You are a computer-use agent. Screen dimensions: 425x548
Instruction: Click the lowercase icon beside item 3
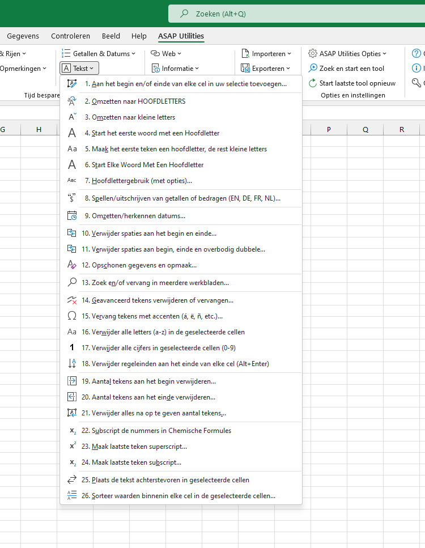tap(71, 117)
